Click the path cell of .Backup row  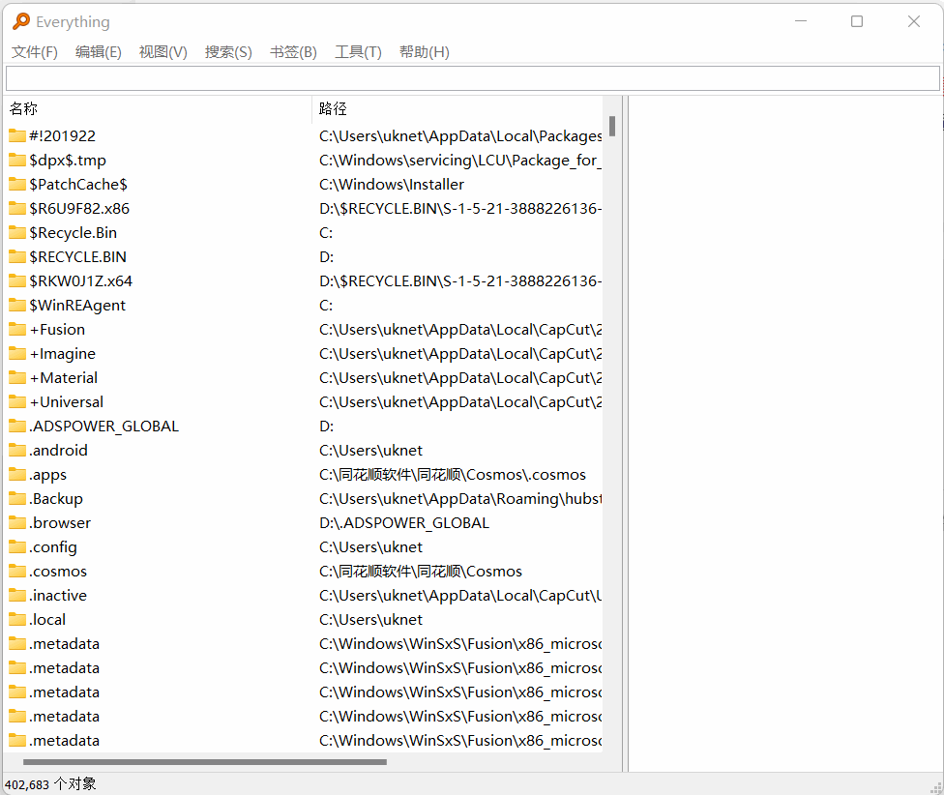pos(460,499)
